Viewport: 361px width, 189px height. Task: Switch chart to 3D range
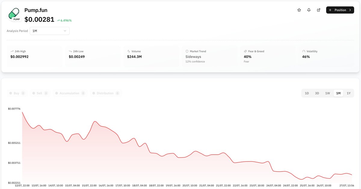coord(317,93)
